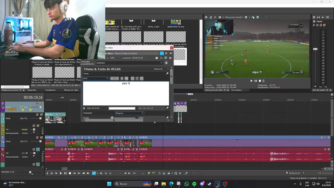The width and height of the screenshot is (334, 188).
Task: Go to start of the project
Action: pyautogui.click(x=74, y=173)
